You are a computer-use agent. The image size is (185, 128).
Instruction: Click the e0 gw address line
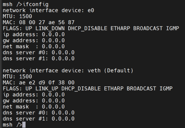tap(34, 41)
